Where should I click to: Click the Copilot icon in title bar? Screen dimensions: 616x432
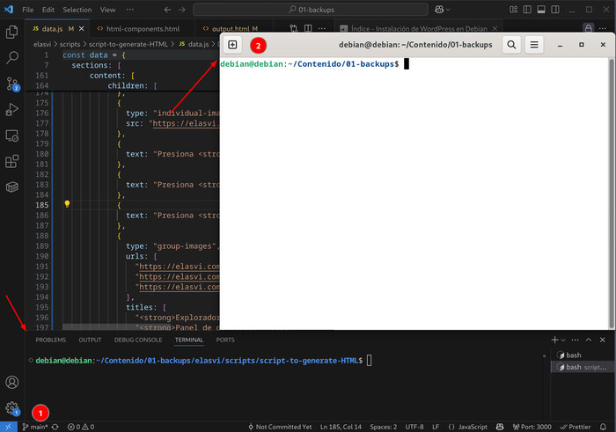click(x=439, y=10)
